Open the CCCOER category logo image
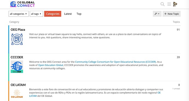 pos(17,67)
